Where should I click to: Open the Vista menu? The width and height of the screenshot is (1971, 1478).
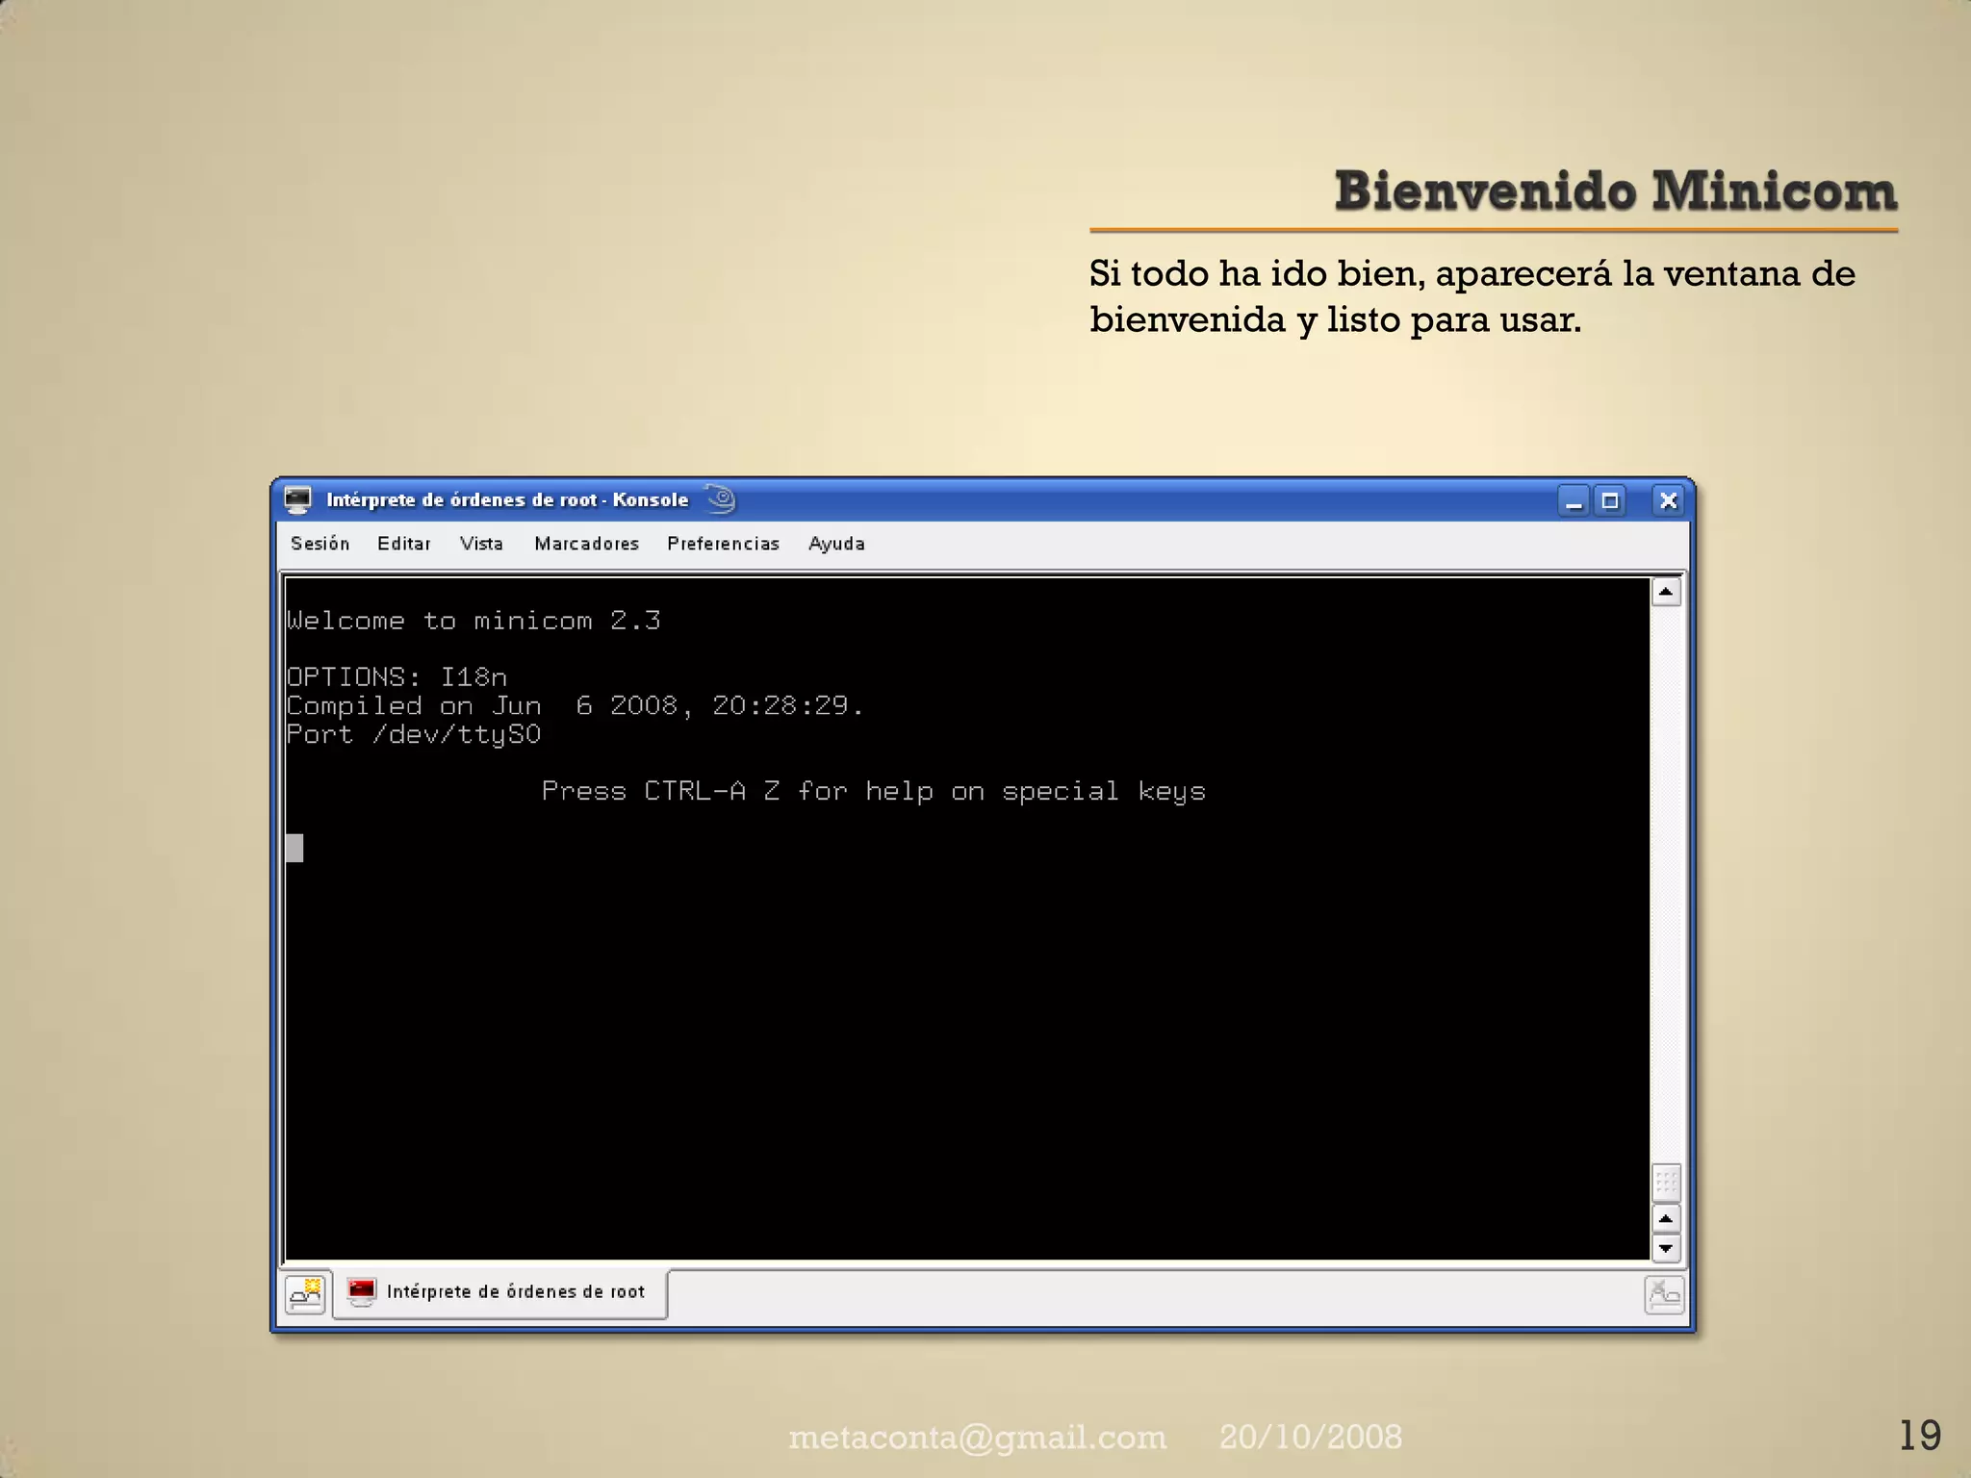[481, 544]
